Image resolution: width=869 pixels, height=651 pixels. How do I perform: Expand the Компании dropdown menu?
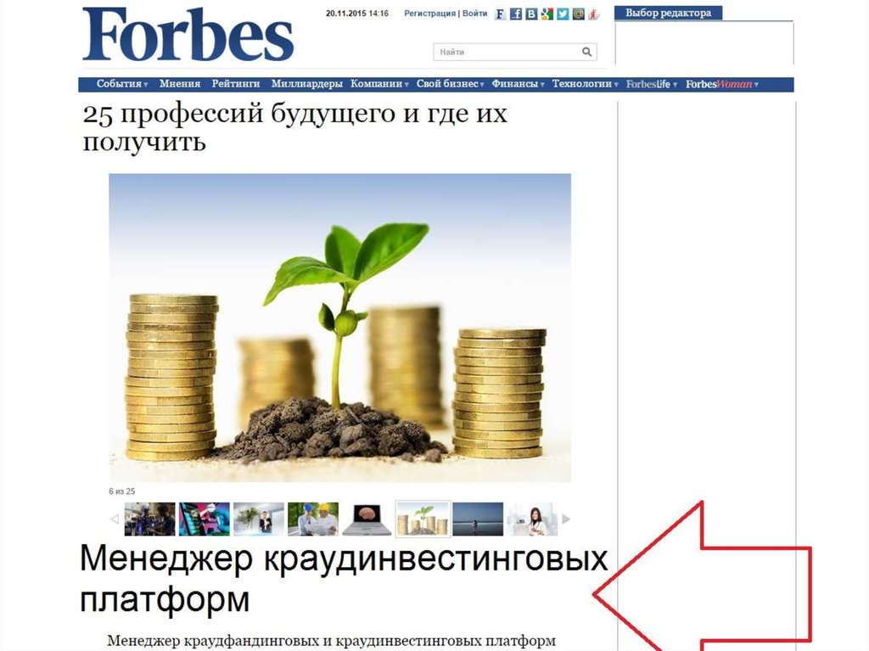[x=379, y=84]
